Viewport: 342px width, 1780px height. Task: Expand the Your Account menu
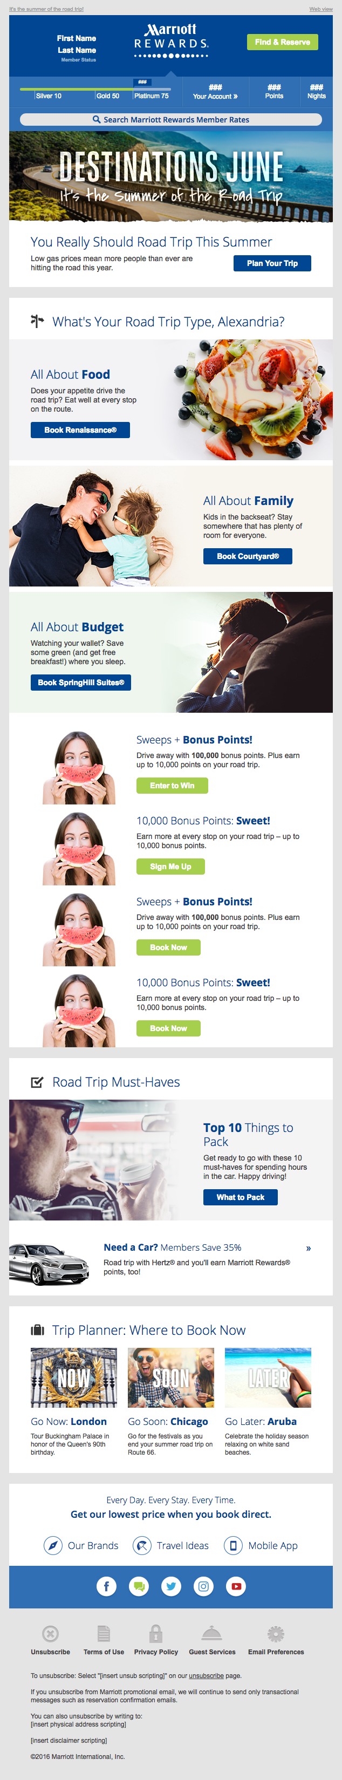[215, 92]
